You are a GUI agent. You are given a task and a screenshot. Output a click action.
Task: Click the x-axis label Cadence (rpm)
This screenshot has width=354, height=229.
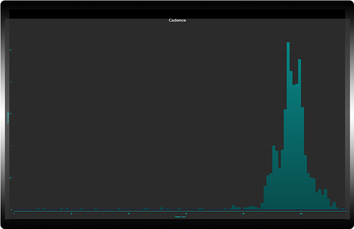pyautogui.click(x=180, y=217)
